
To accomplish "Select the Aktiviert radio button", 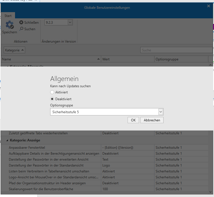I will coord(52,92).
